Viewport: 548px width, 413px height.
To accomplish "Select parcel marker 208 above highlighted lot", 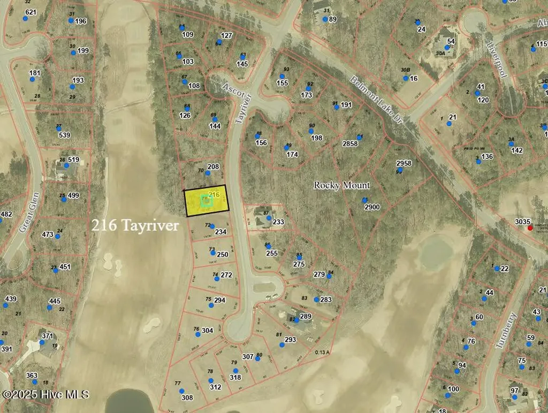I will point(208,173).
